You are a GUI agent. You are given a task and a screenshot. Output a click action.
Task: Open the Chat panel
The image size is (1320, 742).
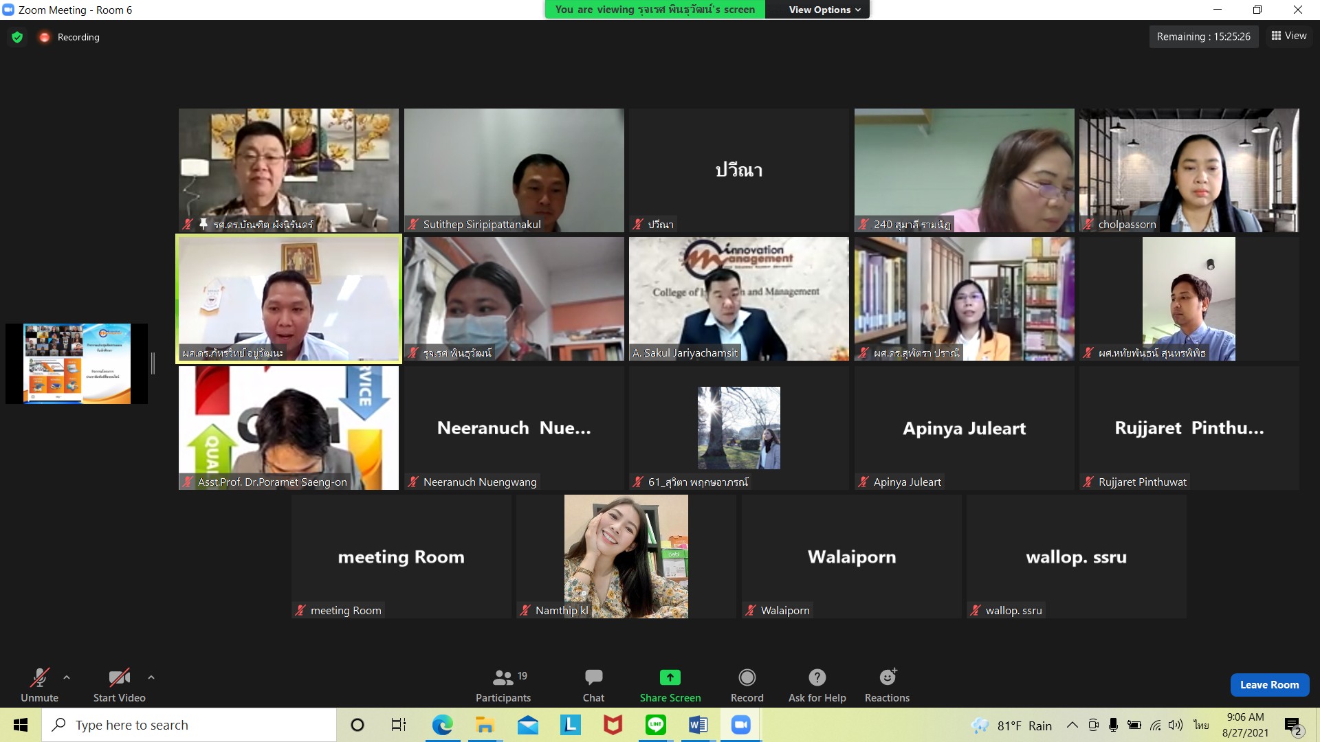click(593, 685)
